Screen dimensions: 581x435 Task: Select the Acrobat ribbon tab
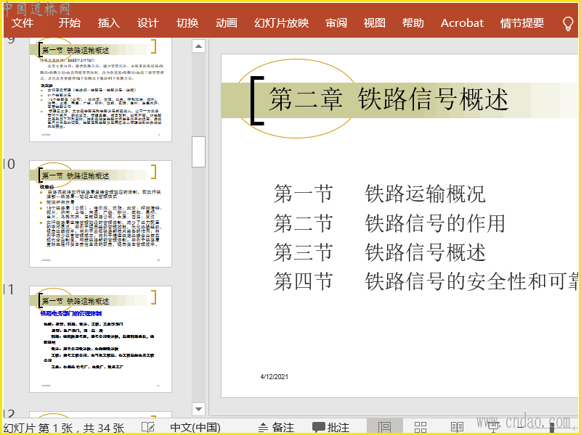pyautogui.click(x=462, y=23)
